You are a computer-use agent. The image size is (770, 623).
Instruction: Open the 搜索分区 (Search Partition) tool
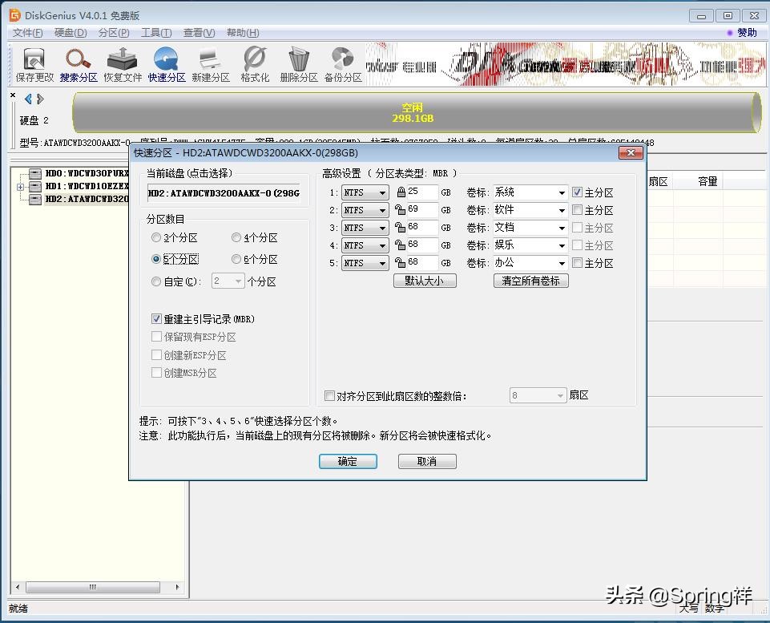[78, 64]
